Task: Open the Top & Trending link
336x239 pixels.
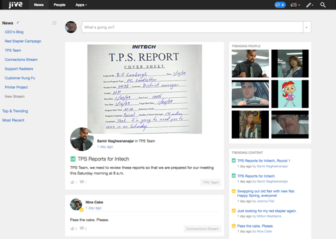Action: pyautogui.click(x=15, y=111)
